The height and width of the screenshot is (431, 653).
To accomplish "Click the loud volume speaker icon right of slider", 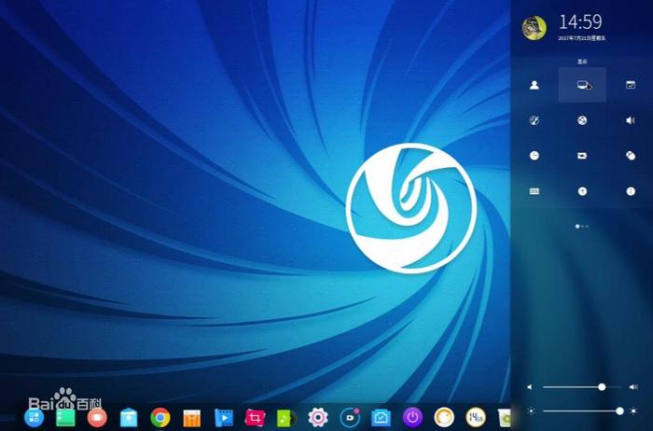I will point(633,387).
